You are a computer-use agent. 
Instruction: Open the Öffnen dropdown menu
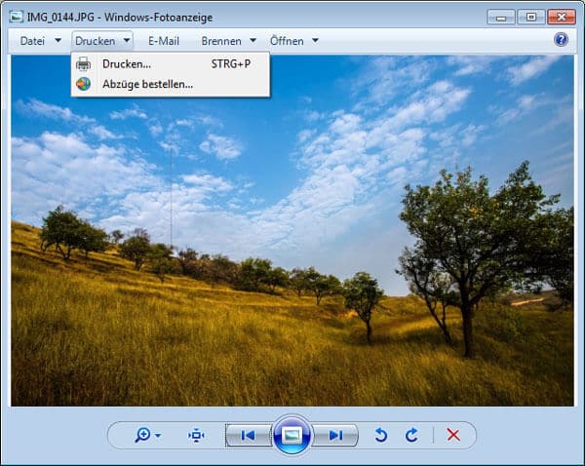[293, 41]
